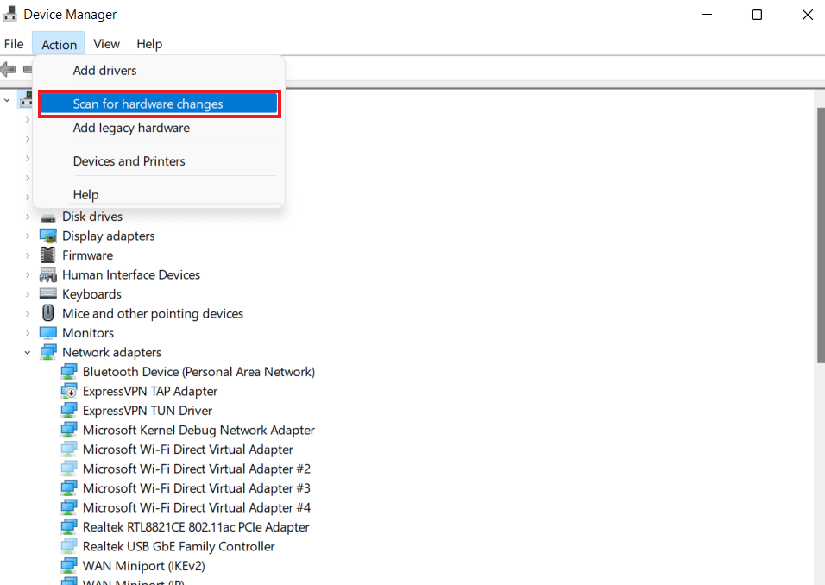Open the View menu
This screenshot has width=825, height=585.
pos(106,44)
